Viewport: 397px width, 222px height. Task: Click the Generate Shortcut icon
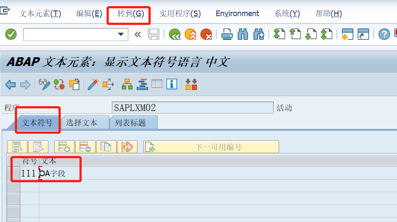tap(363, 34)
